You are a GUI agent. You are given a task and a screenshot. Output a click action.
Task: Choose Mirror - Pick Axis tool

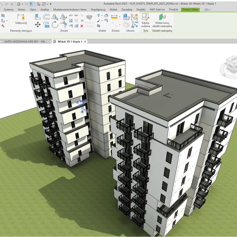pyautogui.click(x=55, y=17)
